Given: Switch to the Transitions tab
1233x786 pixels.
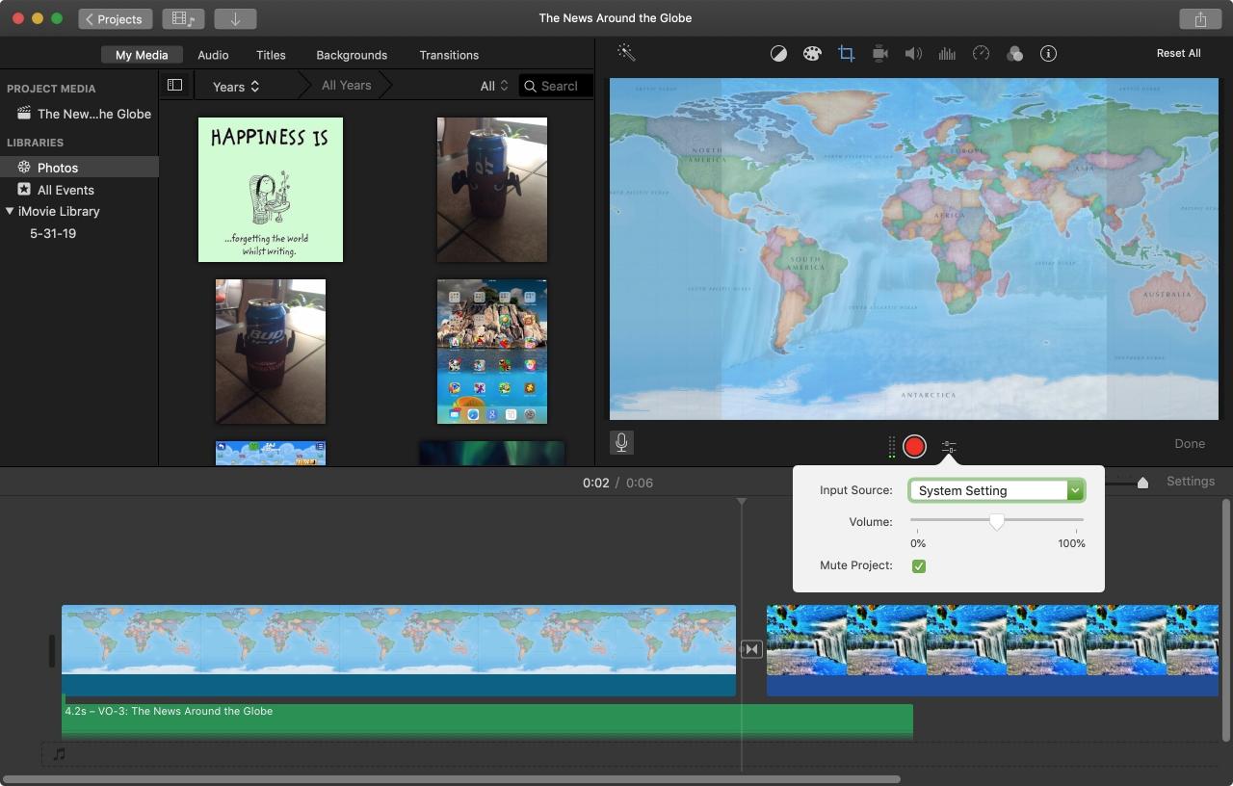Looking at the screenshot, I should pyautogui.click(x=449, y=55).
